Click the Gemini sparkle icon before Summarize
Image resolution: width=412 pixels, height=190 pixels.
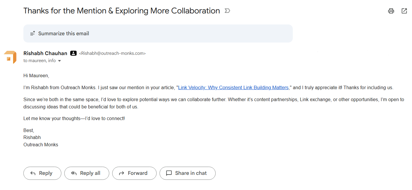(33, 33)
